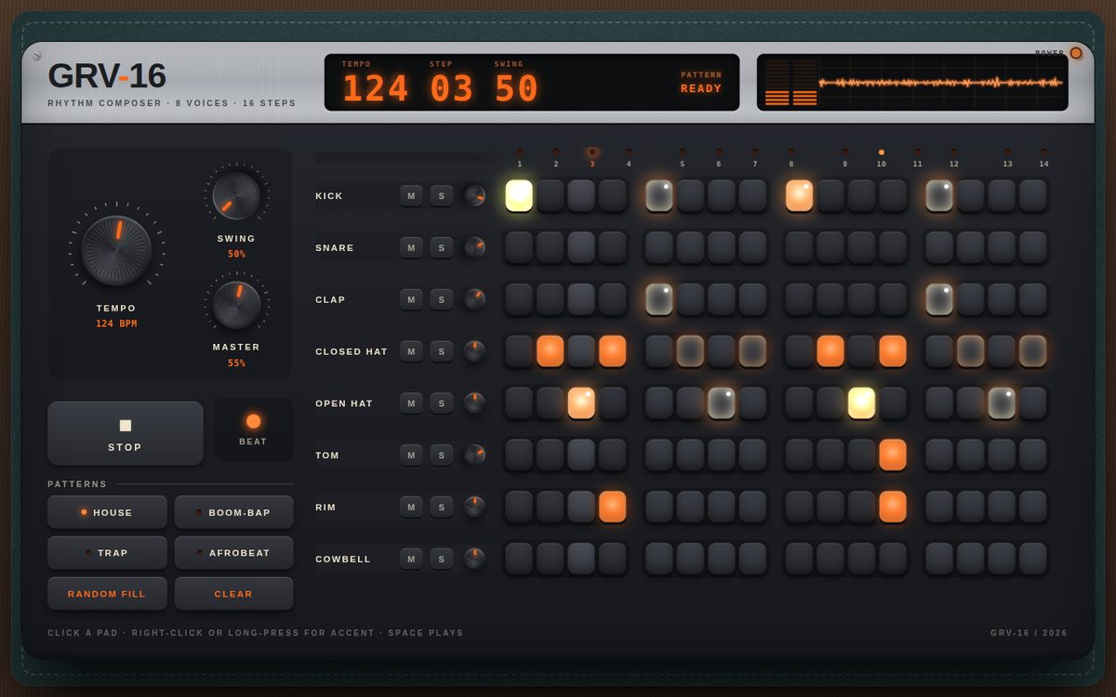Mute the Kick track with M button
This screenshot has width=1116, height=697.
[x=411, y=196]
